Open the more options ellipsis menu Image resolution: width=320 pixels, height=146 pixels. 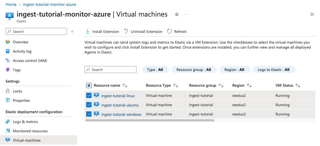tap(186, 15)
